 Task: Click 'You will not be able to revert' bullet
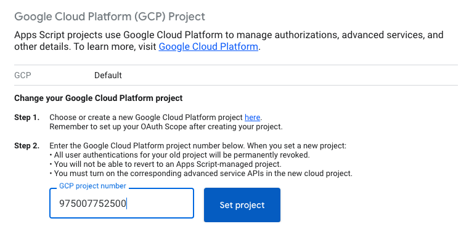click(165, 164)
